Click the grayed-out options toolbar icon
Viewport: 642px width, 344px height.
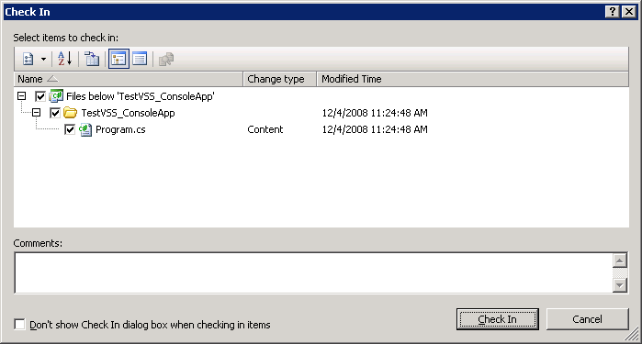tap(166, 60)
